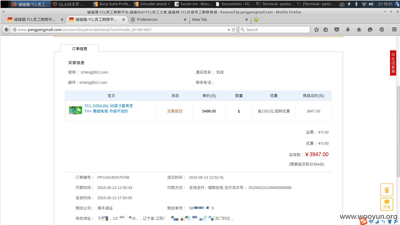The width and height of the screenshot is (400, 225).
Task: Bookmark this page with the star icon
Action: click(x=316, y=30)
